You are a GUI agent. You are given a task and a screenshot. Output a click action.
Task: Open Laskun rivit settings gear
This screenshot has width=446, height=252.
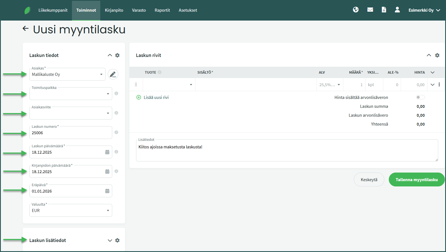click(437, 55)
